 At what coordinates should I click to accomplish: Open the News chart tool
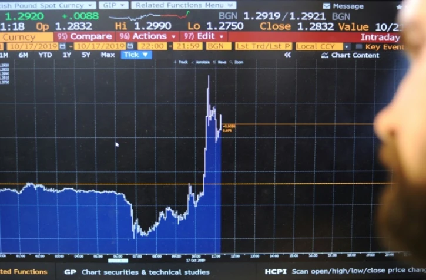point(220,62)
